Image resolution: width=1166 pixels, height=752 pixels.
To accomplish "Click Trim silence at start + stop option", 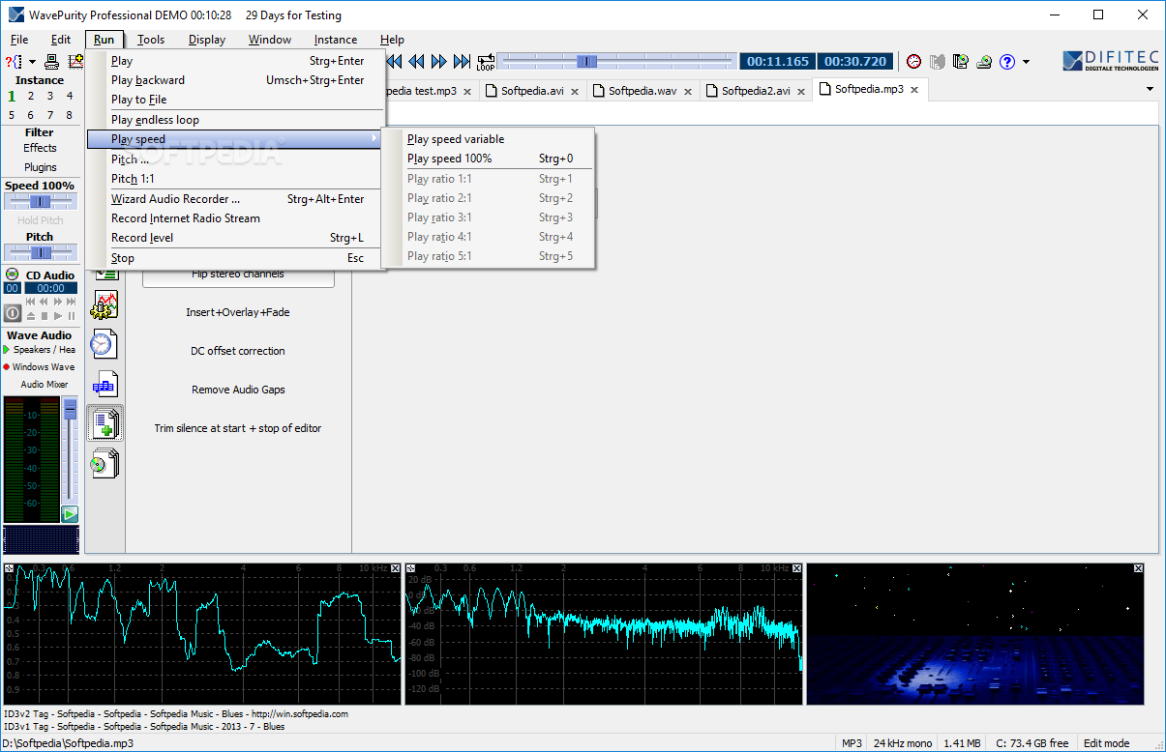I will pyautogui.click(x=238, y=428).
